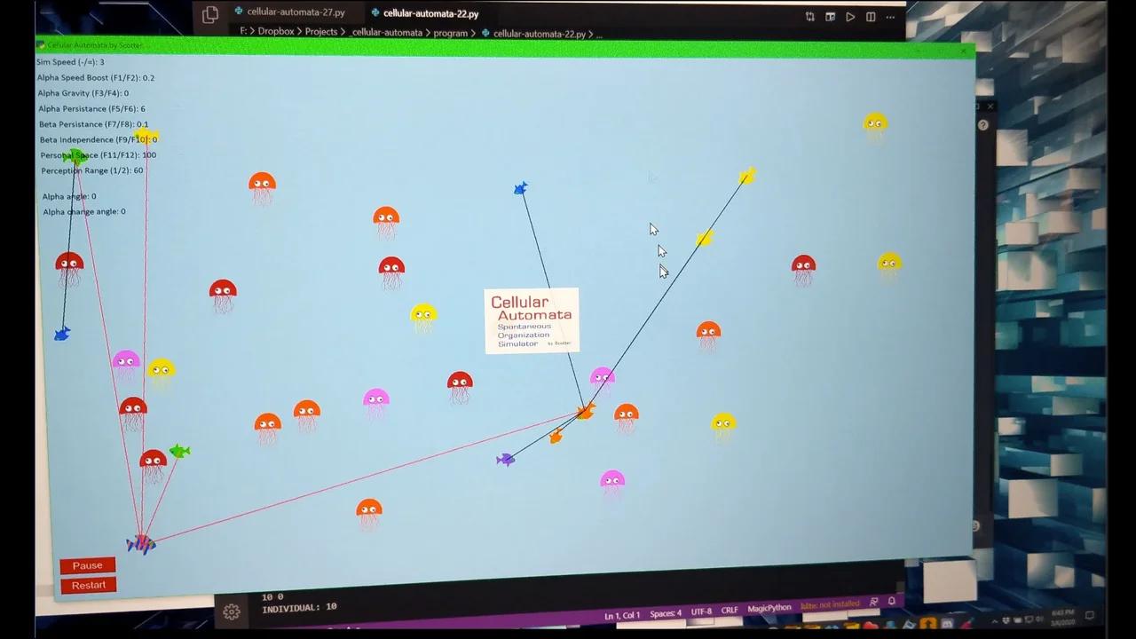The height and width of the screenshot is (639, 1136).
Task: Click the "Sim Speed (-/=): 3" readout
Action: coord(70,62)
